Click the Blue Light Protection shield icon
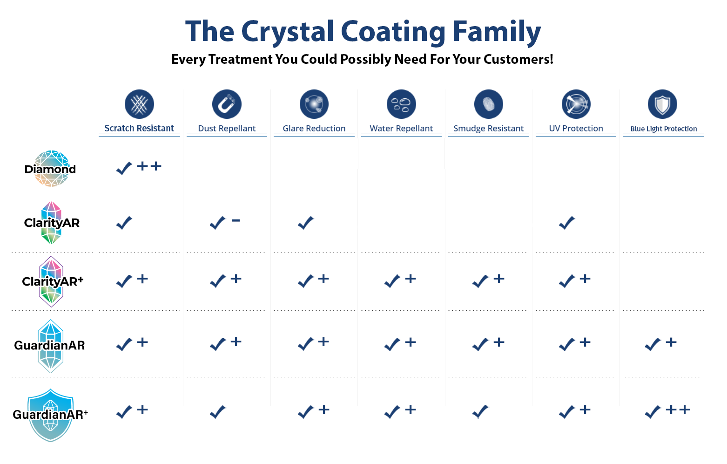The image size is (727, 464). tap(662, 104)
